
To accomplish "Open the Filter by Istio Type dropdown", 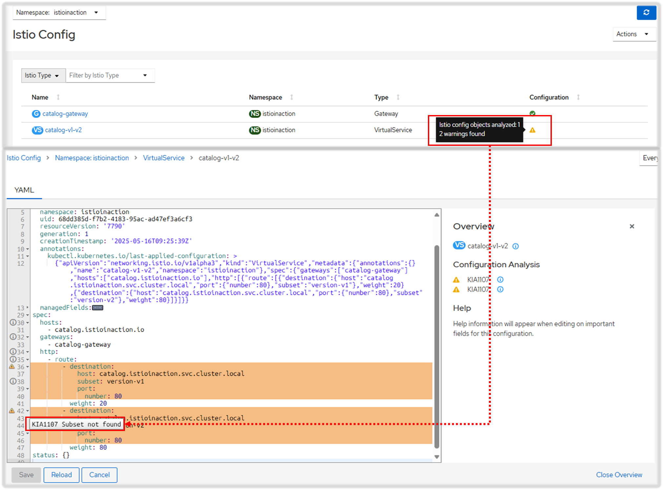I will pyautogui.click(x=110, y=75).
